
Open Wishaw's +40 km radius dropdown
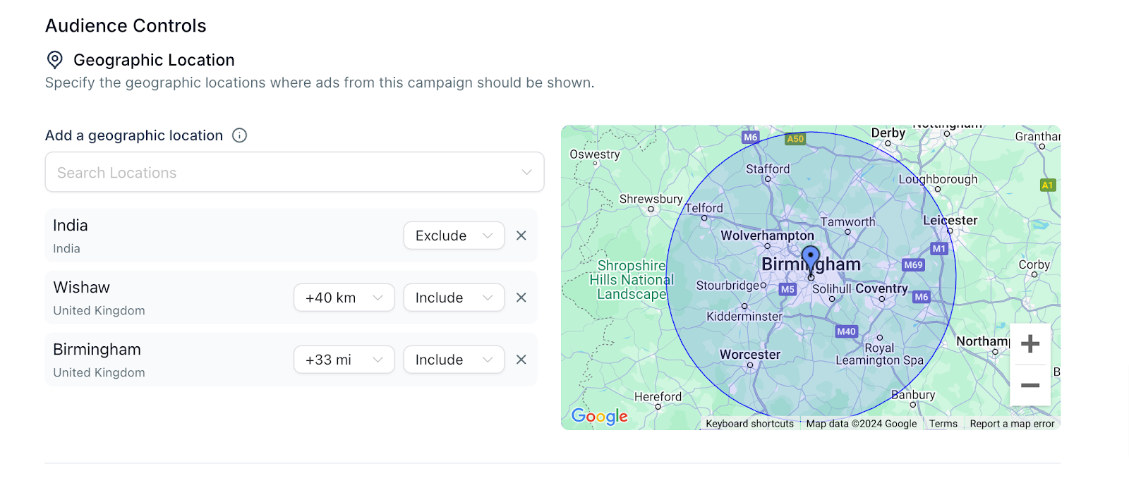pyautogui.click(x=344, y=298)
